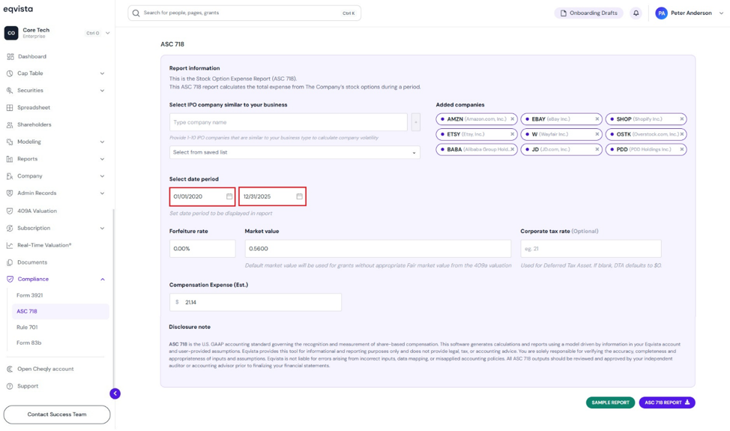Image resolution: width=730 pixels, height=431 pixels.
Task: Click the Forfeiture rate field
Action: tap(202, 249)
